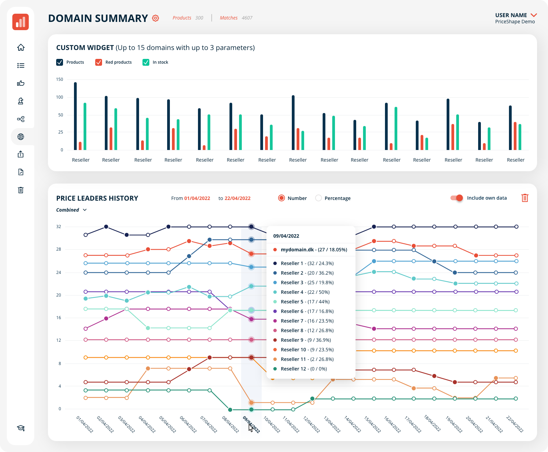Click Reseller 10 in the tooltip list
Image resolution: width=548 pixels, height=452 pixels.
pyautogui.click(x=303, y=350)
